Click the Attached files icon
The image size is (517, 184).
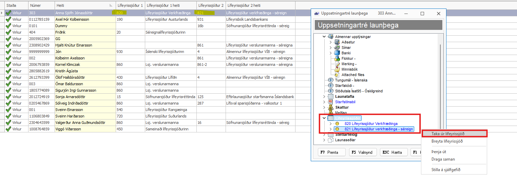pyautogui.click(x=337, y=75)
